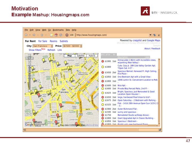Sort listings by price column header

[108, 54]
